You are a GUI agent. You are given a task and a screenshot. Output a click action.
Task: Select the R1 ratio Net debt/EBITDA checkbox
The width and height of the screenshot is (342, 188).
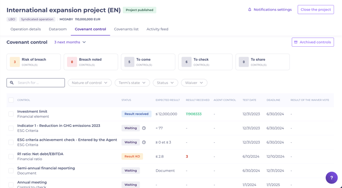(x=11, y=157)
